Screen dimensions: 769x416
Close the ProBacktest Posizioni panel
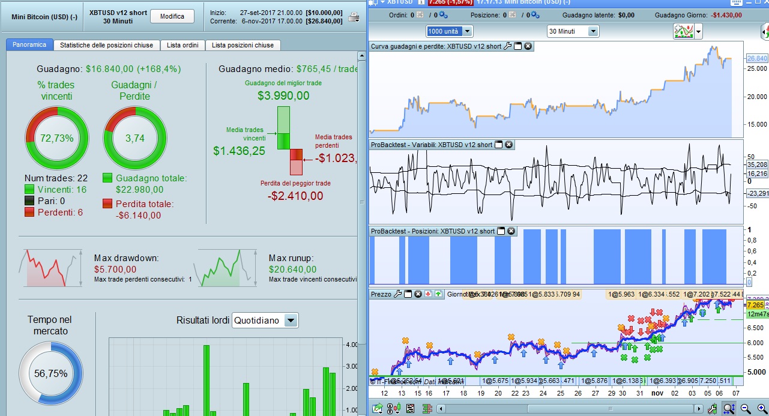coord(511,231)
